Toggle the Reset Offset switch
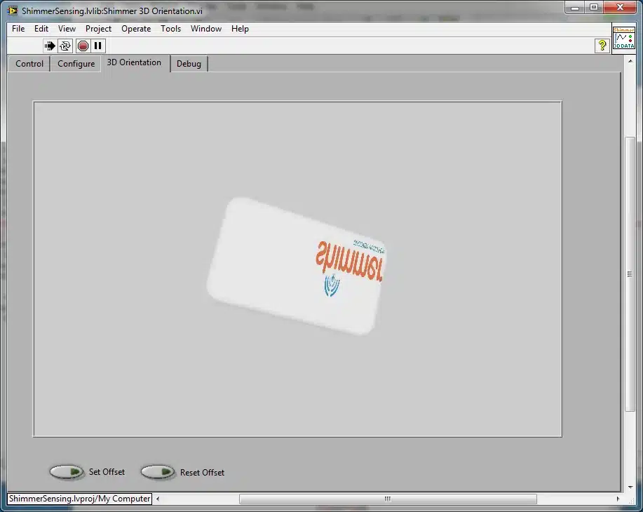 tap(158, 472)
